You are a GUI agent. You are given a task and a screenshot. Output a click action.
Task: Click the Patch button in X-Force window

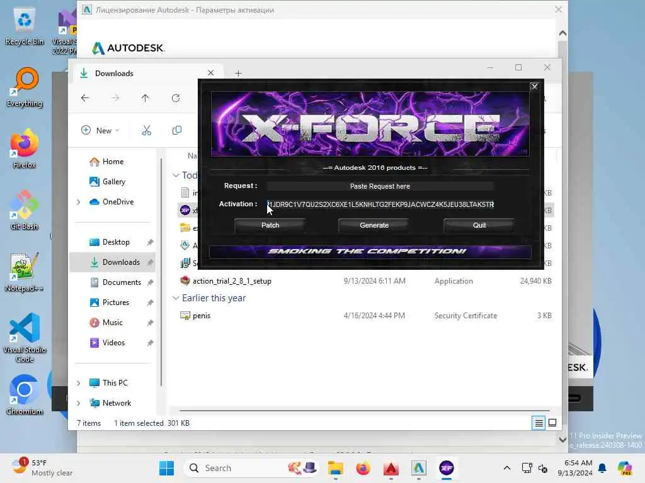click(270, 226)
